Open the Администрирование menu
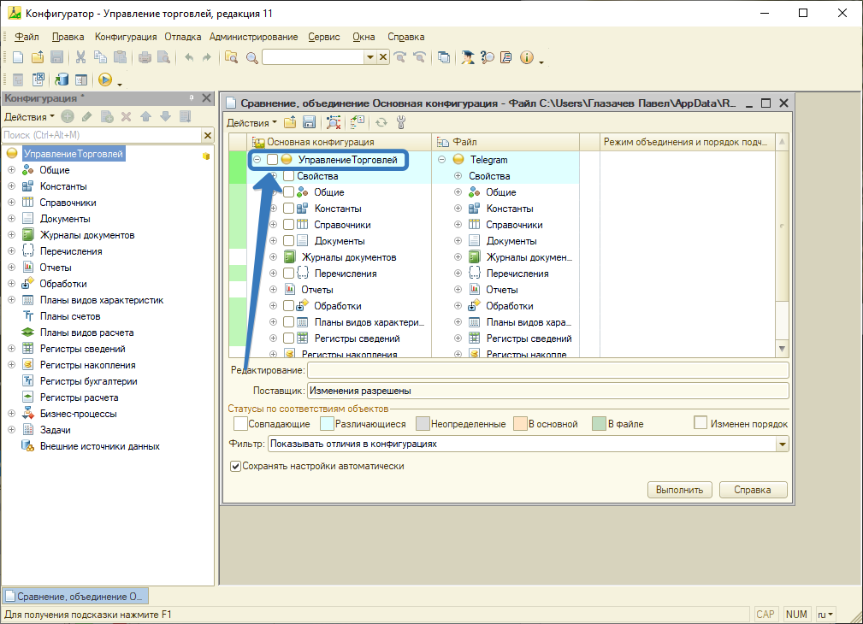The image size is (863, 624). (253, 37)
